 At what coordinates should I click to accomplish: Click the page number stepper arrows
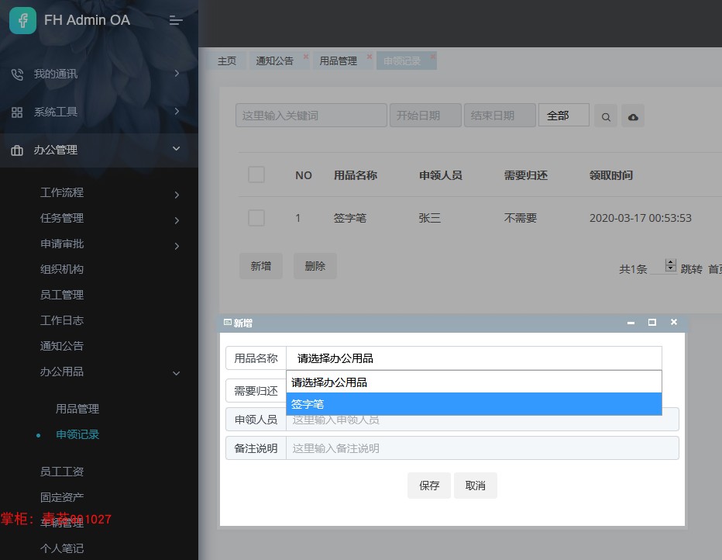(x=671, y=265)
